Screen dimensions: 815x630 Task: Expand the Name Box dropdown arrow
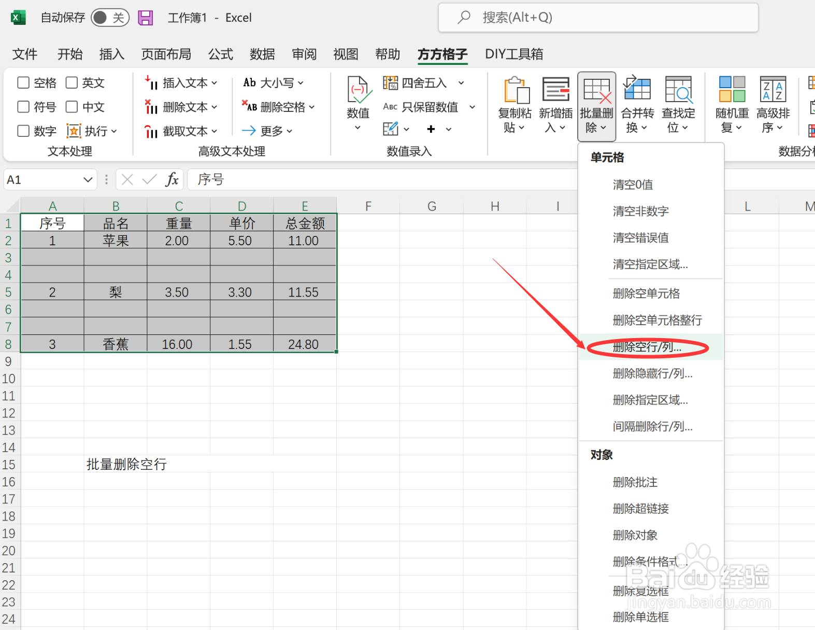[x=88, y=179]
